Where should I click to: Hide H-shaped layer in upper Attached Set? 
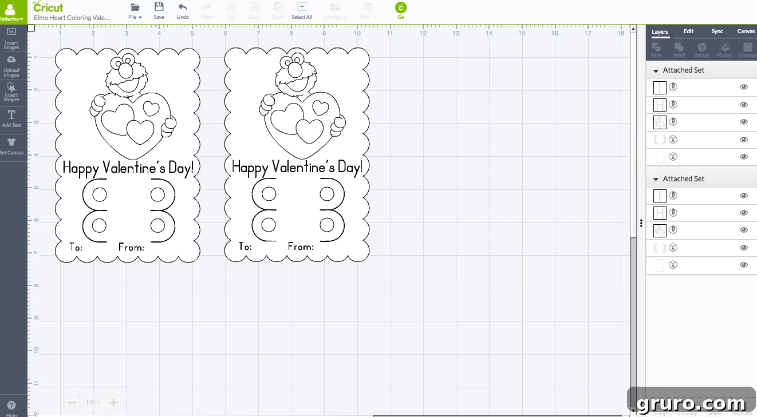pos(744,105)
